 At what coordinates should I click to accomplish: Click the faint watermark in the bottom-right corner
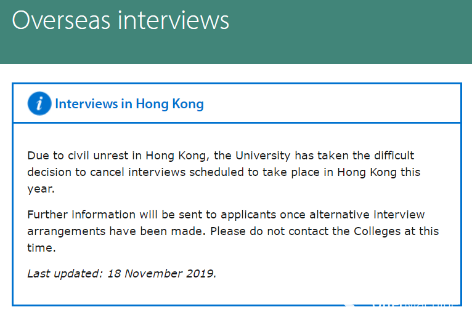[402, 305]
